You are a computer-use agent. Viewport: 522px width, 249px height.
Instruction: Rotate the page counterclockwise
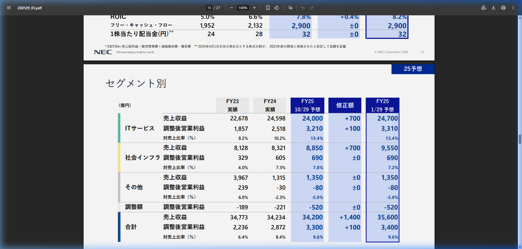(x=277, y=8)
